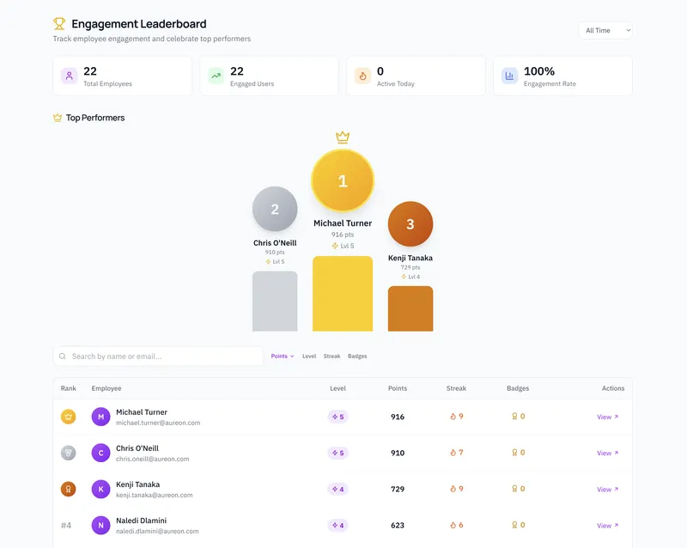Click Chris O'Neill's level 5 badge
687x548 pixels.
click(337, 453)
